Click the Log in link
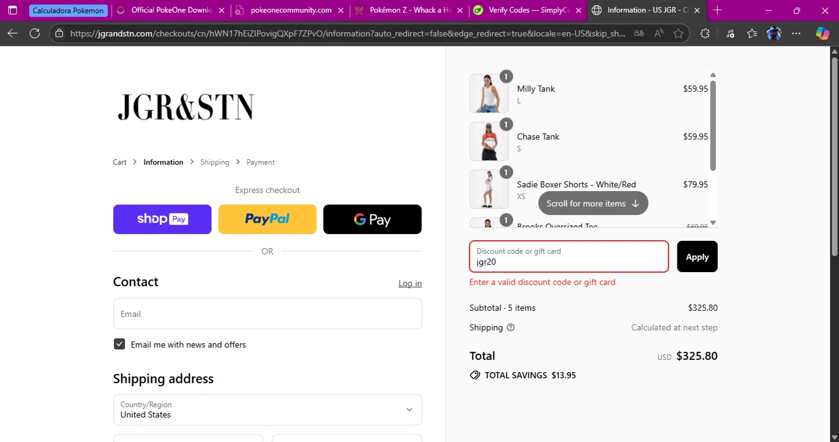 pos(410,283)
